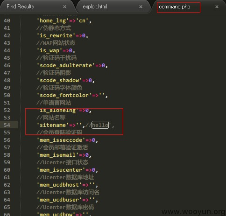Click the 'scode_fontcolor' line
This screenshot has width=226, height=216.
point(72,95)
